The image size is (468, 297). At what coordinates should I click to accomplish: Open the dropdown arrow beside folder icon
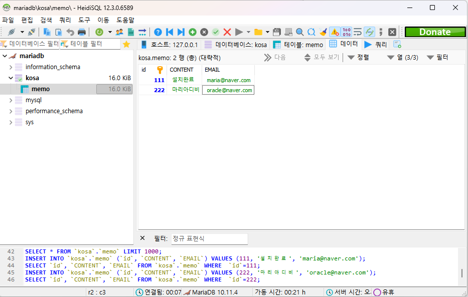coord(267,32)
